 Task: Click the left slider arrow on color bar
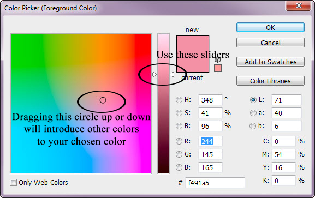point(154,75)
